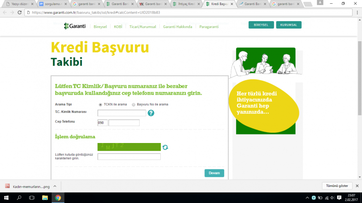Reload the page using the browser refresh icon

(20, 13)
